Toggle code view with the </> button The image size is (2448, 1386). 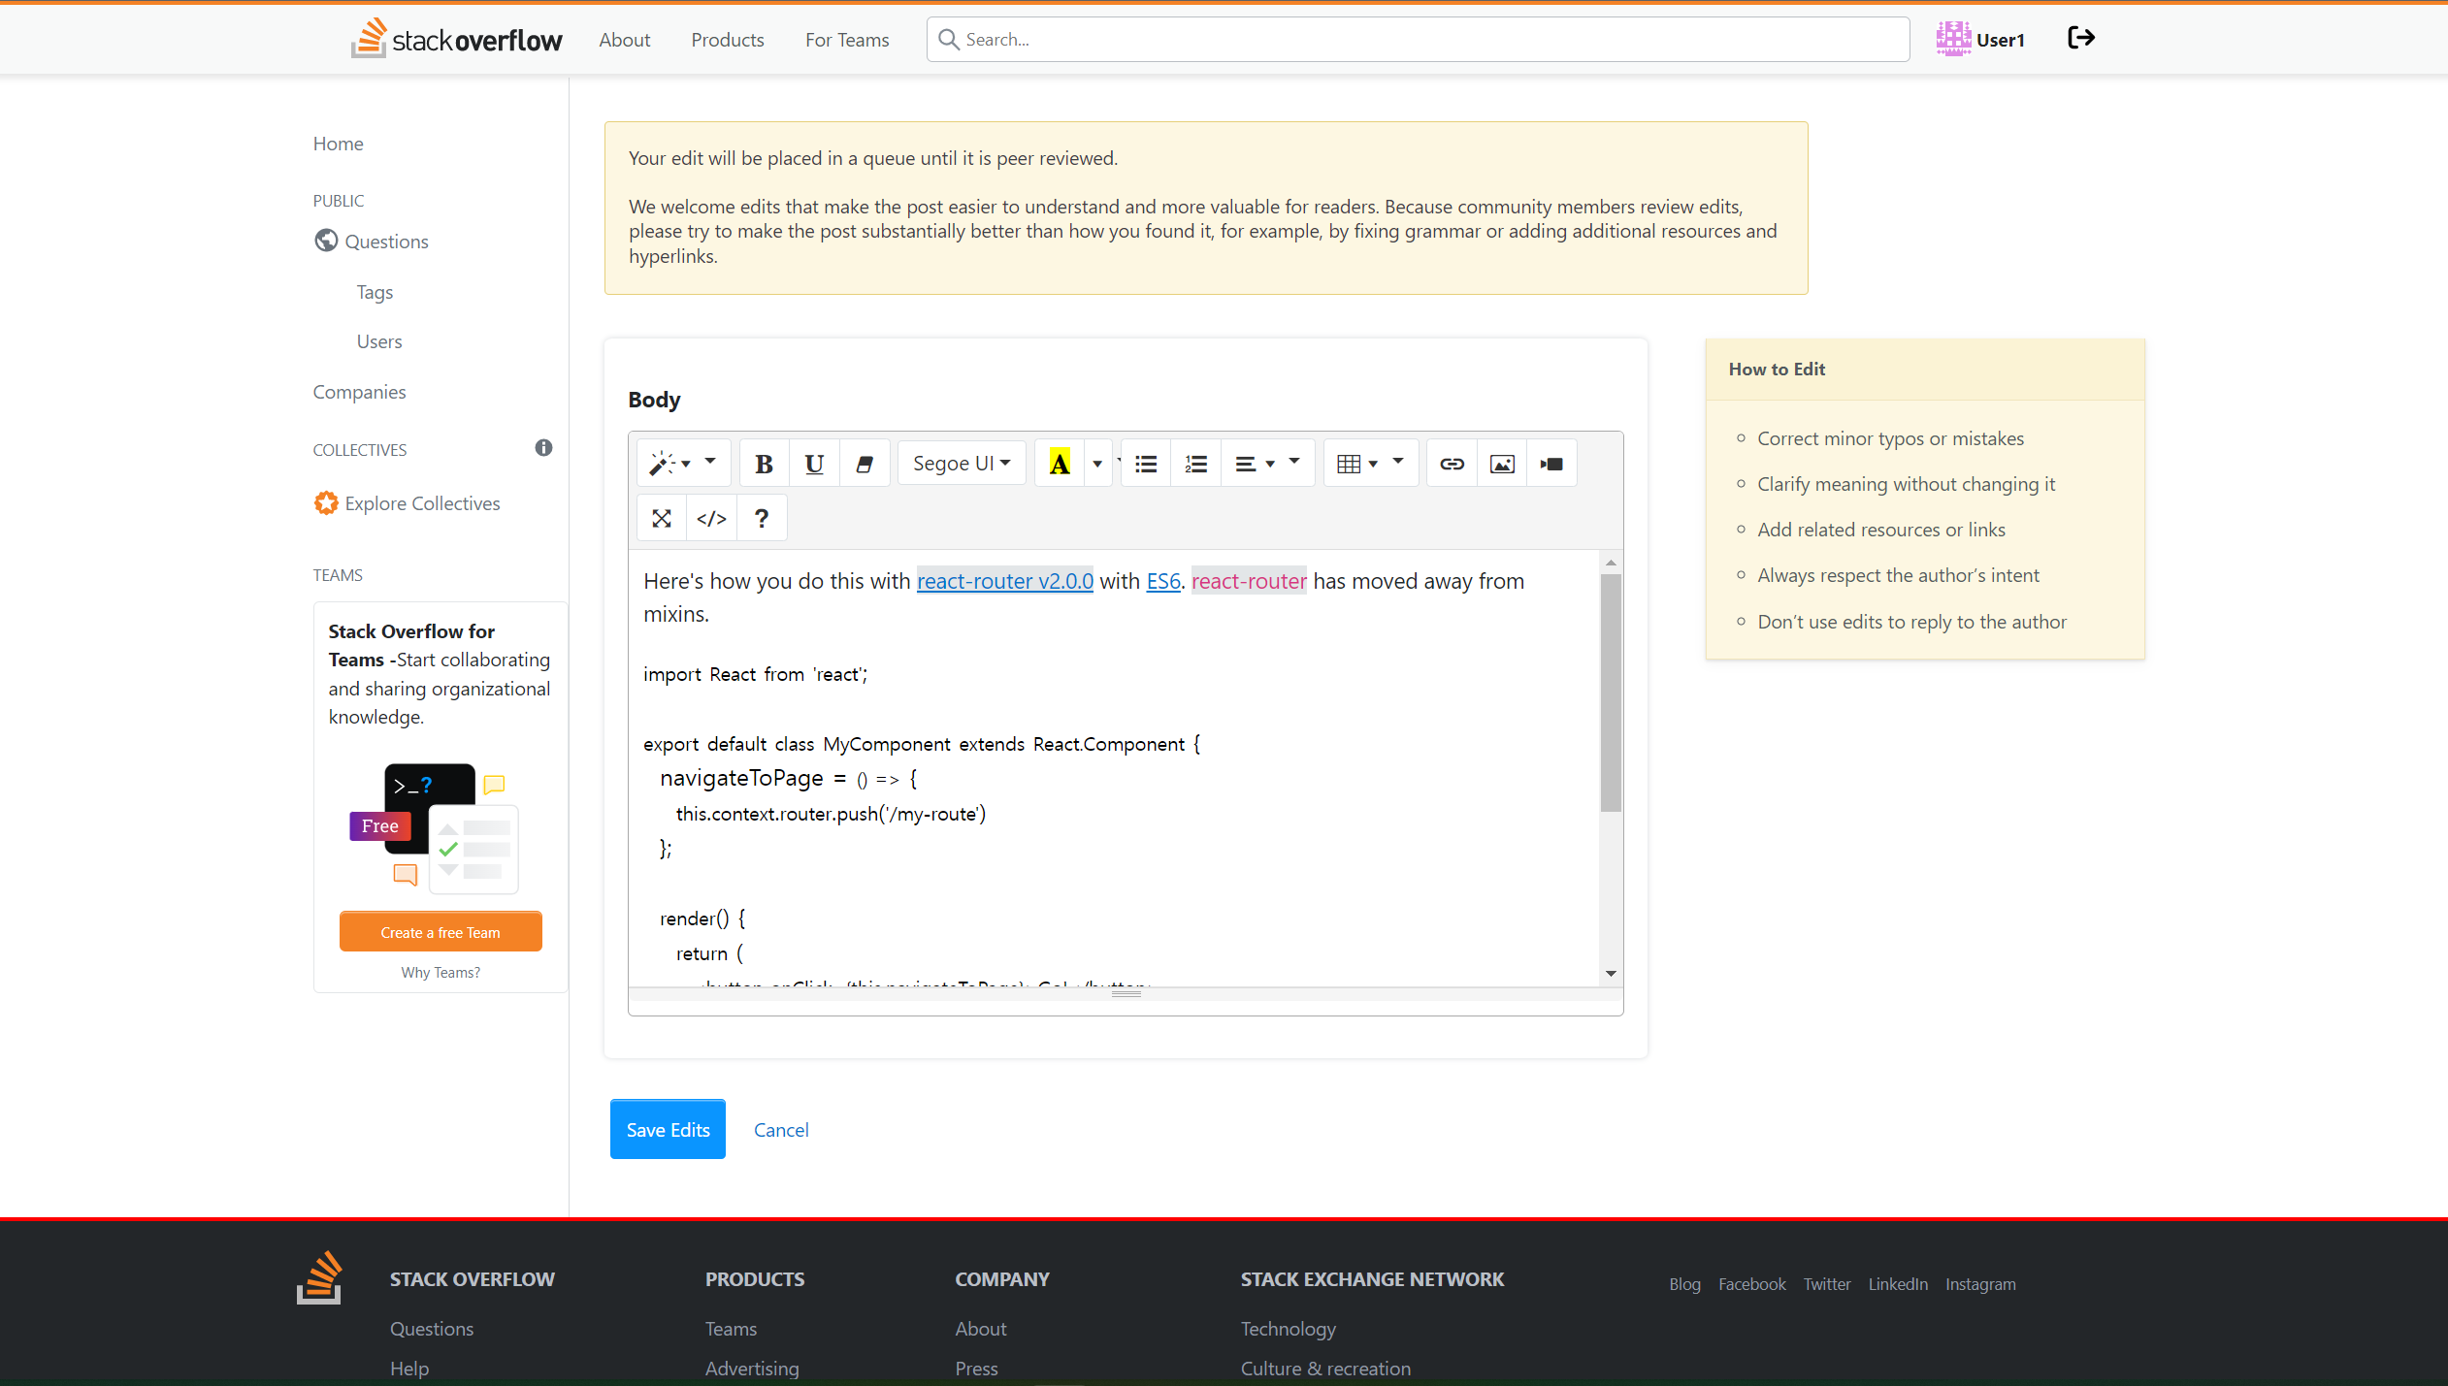pos(711,518)
